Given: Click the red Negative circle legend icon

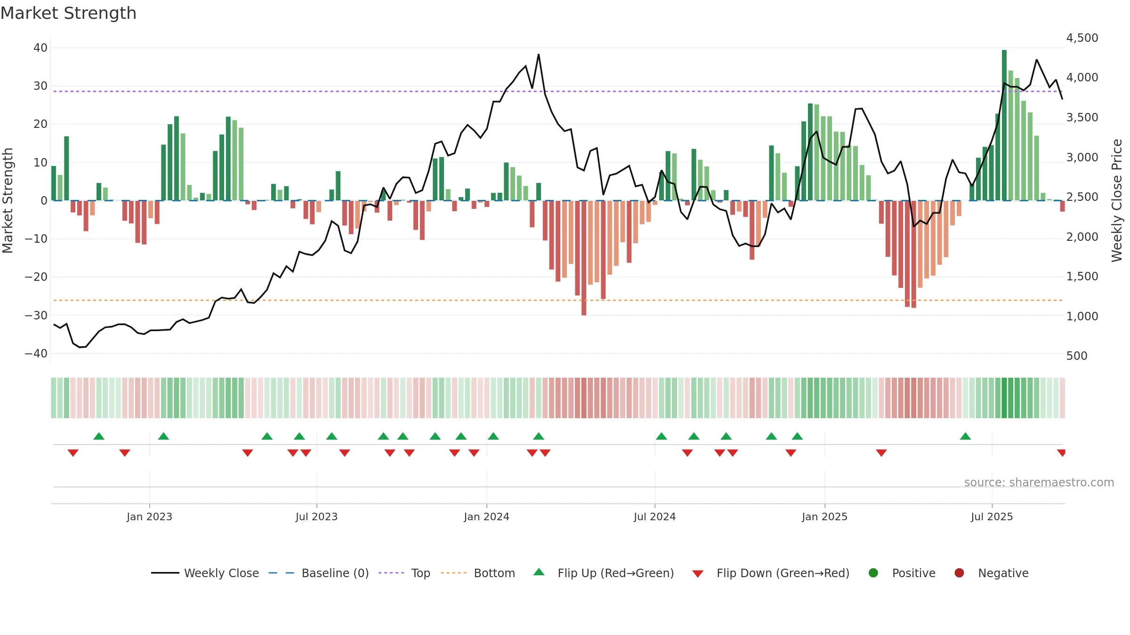Looking at the screenshot, I should click(959, 573).
